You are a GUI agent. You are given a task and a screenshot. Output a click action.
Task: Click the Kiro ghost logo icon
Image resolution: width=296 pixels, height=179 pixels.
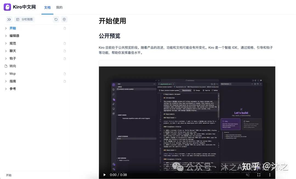(7, 7)
